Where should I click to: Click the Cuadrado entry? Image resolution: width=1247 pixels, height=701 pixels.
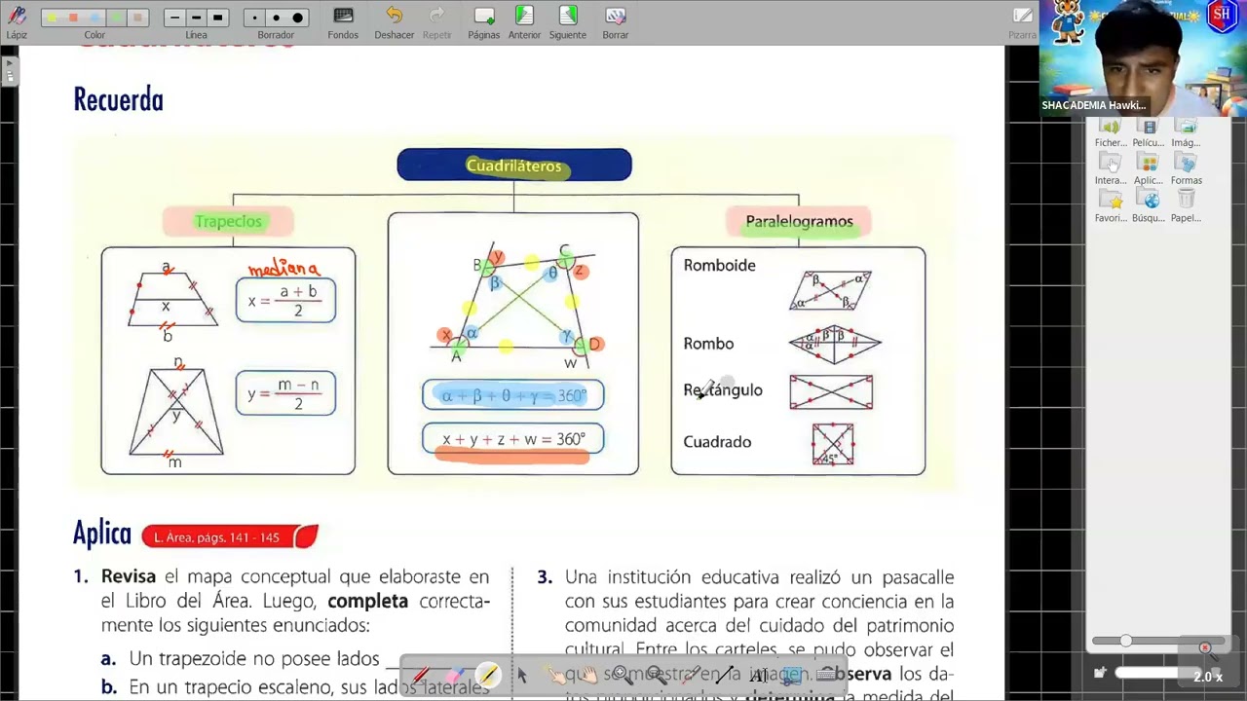point(717,442)
